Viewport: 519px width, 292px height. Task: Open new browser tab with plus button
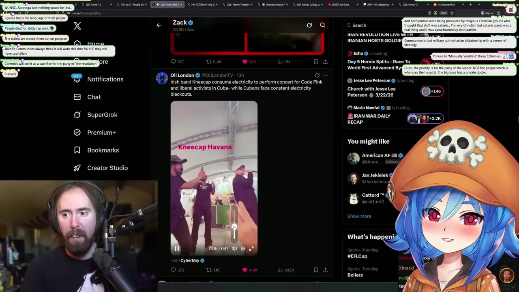point(470,4)
